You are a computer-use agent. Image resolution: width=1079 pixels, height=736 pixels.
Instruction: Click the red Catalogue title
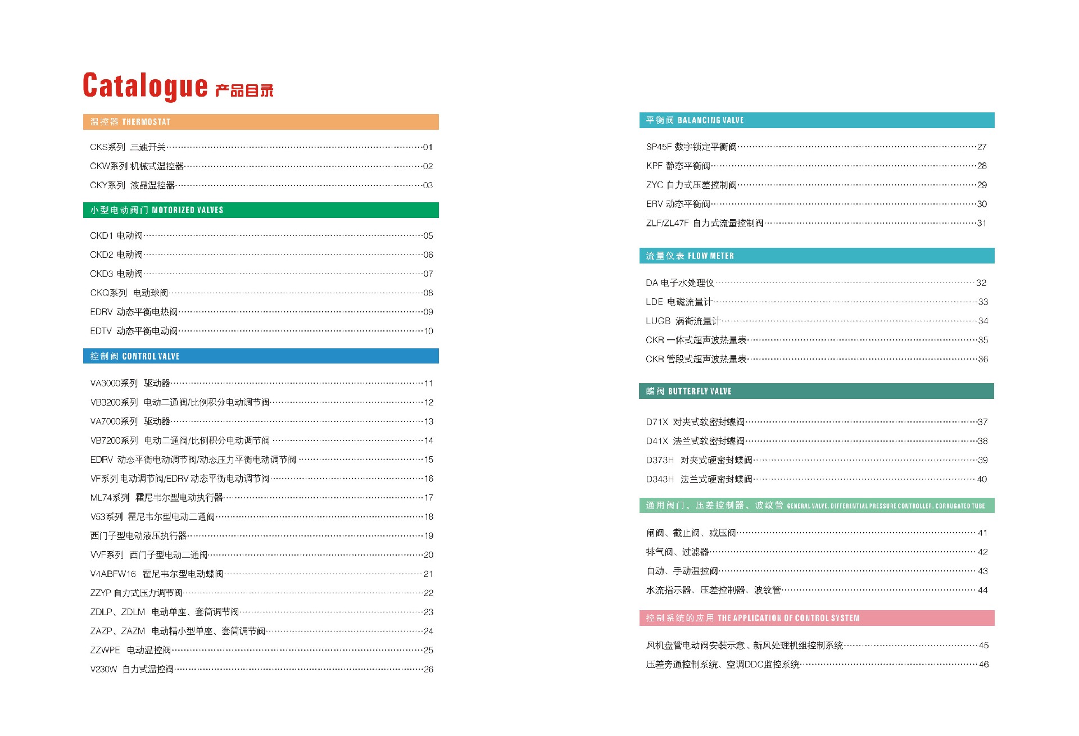pos(145,86)
